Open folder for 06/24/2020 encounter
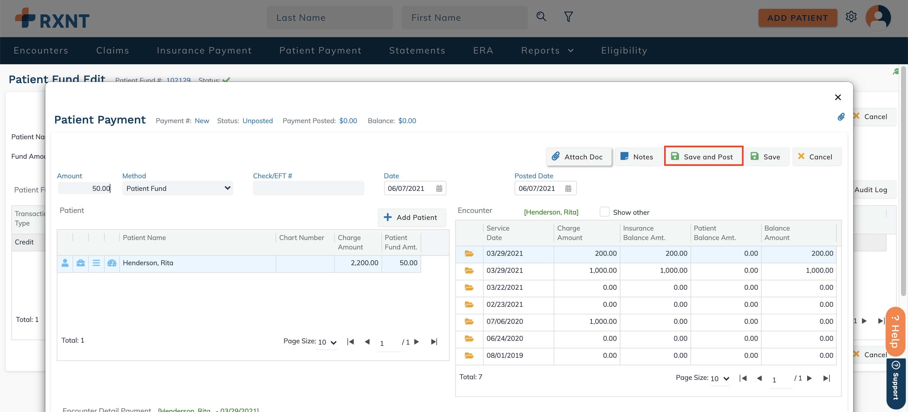This screenshot has height=412, width=908. click(x=469, y=338)
